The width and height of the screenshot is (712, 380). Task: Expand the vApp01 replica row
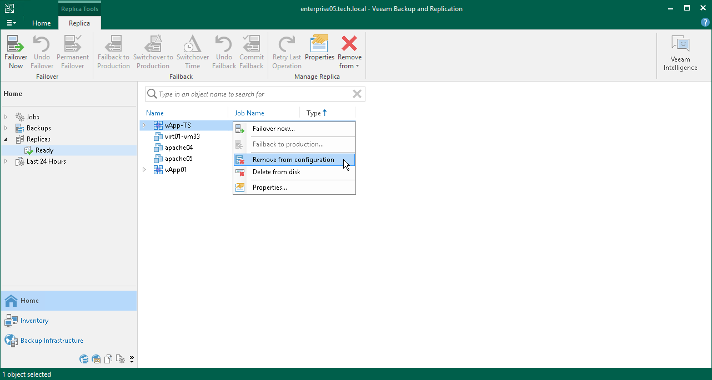pos(144,170)
